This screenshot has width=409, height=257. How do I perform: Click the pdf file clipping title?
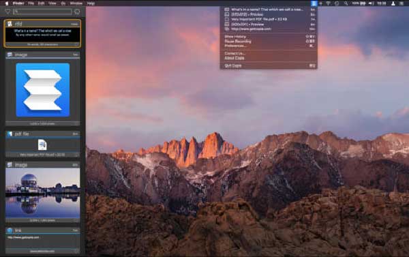[x=22, y=134]
